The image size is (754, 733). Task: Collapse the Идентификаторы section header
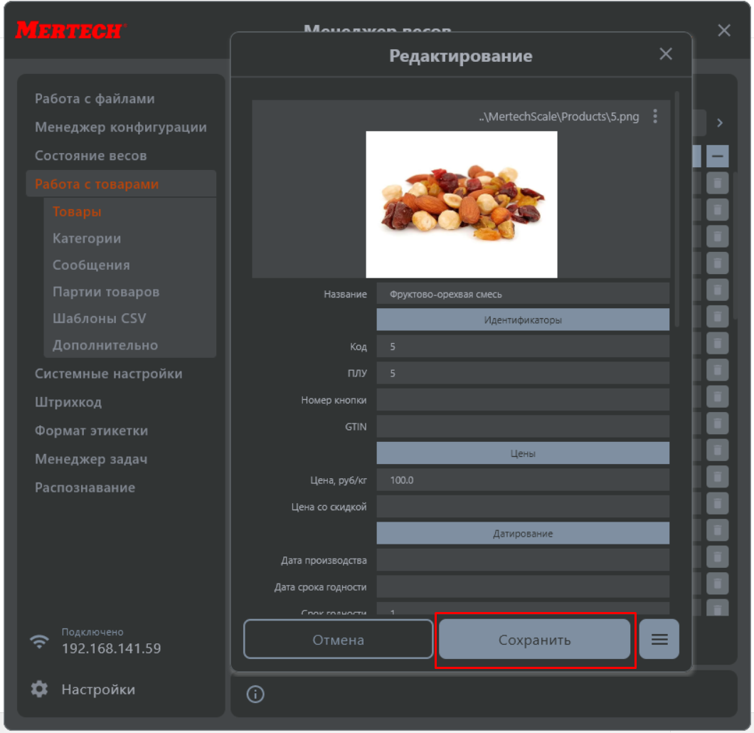[x=523, y=320]
